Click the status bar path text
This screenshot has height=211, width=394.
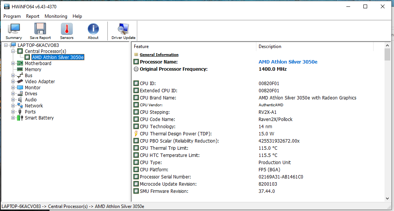point(73,206)
